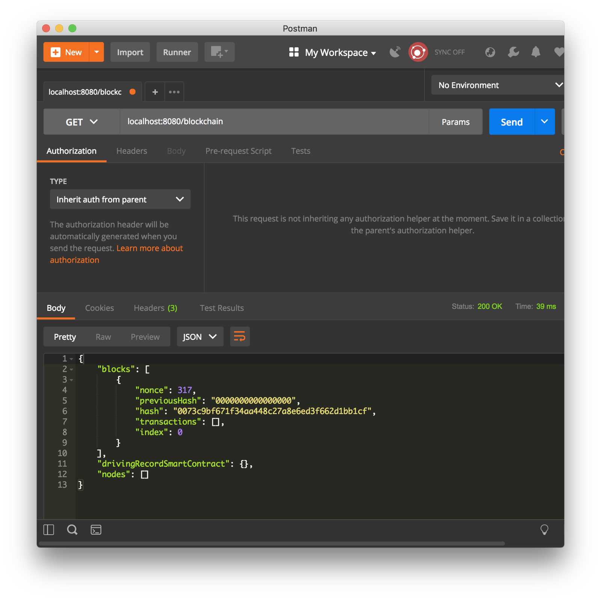Follow the Learn more about authorization link
The height and width of the screenshot is (600, 601).
tap(149, 248)
